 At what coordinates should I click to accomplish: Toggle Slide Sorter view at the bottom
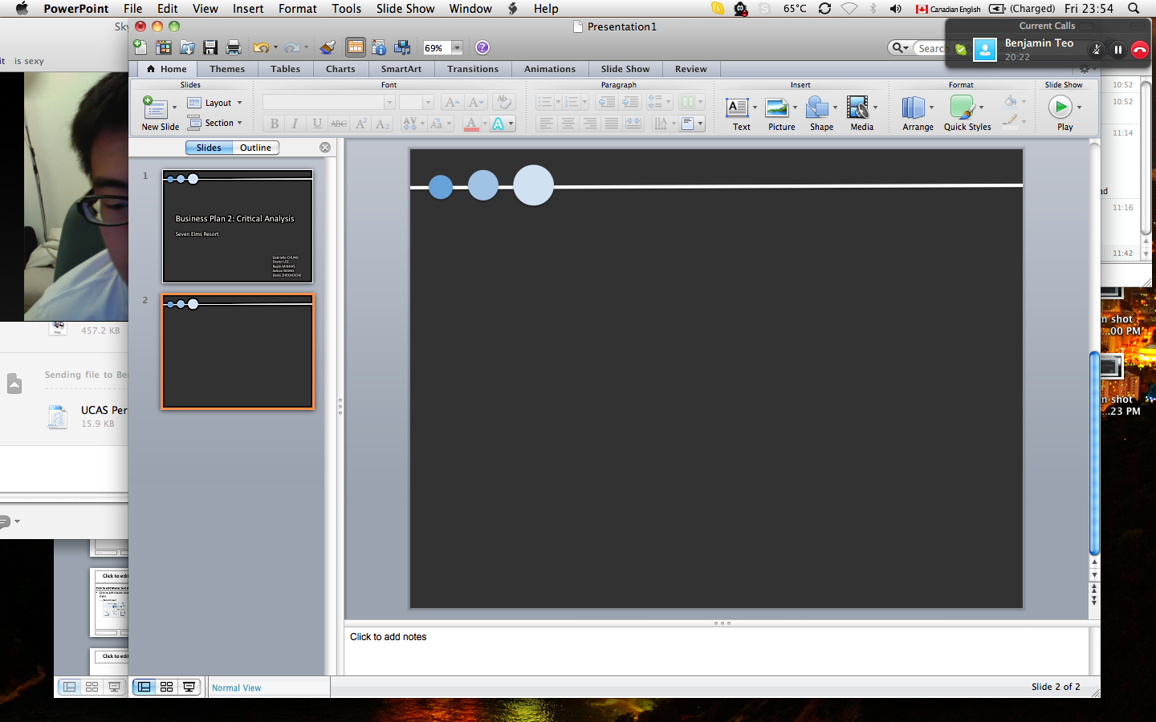click(167, 687)
